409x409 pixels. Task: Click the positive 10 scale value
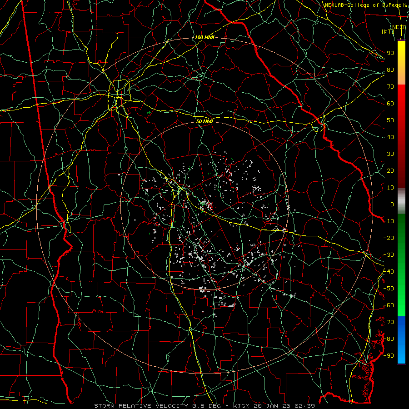point(390,188)
